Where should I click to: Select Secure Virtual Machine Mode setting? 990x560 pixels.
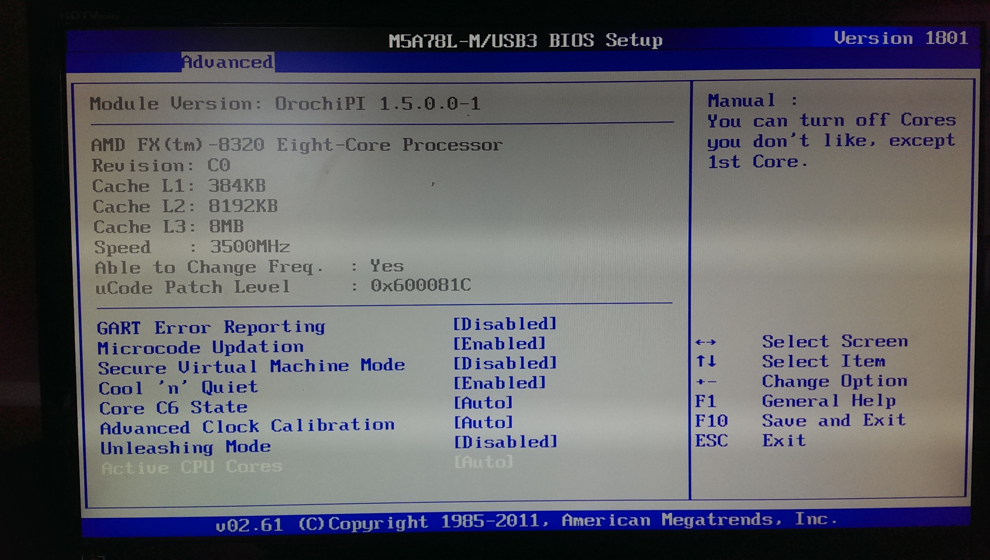click(251, 367)
